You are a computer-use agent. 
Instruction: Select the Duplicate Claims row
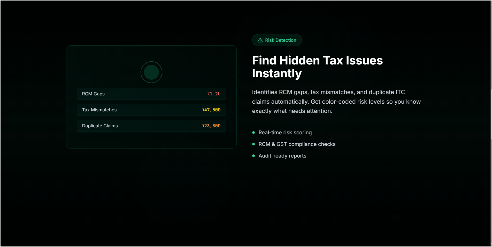coord(151,126)
